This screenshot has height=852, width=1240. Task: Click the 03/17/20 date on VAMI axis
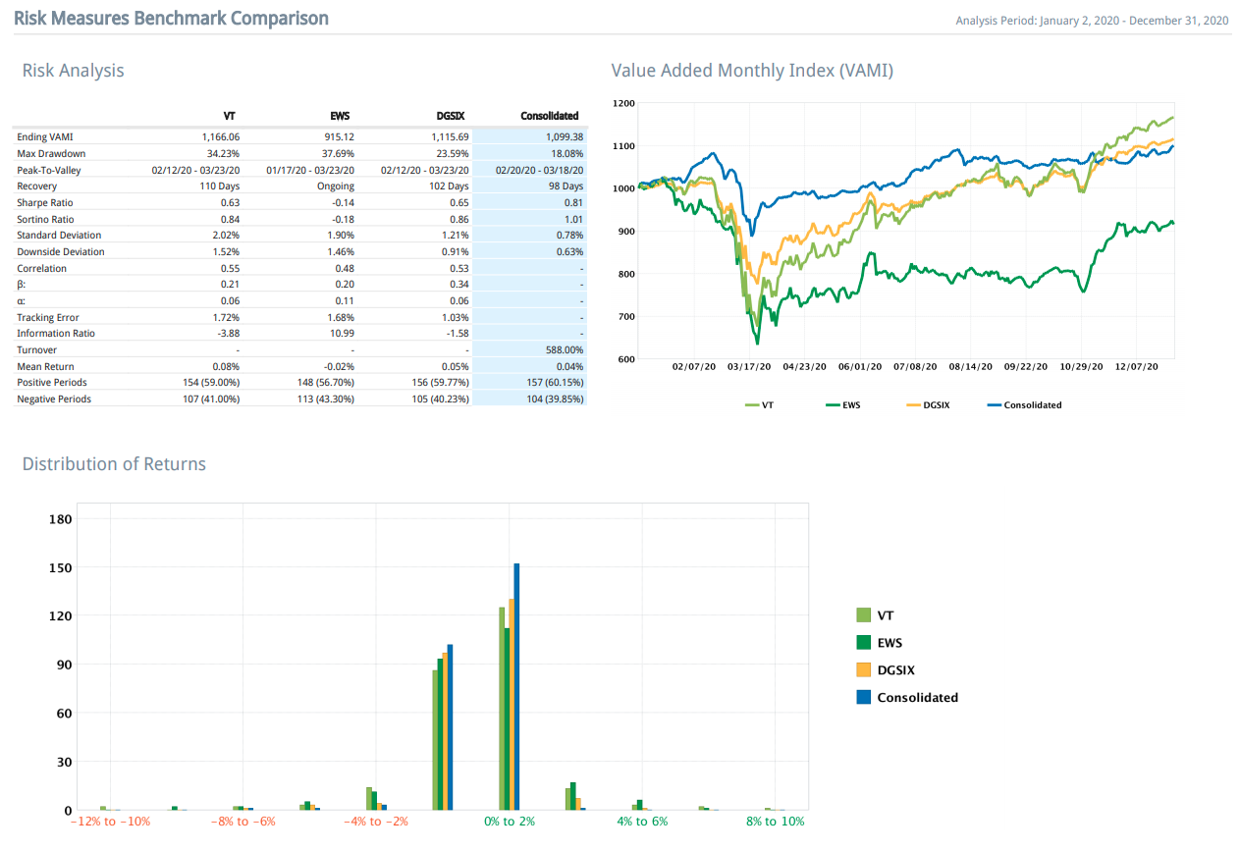747,366
